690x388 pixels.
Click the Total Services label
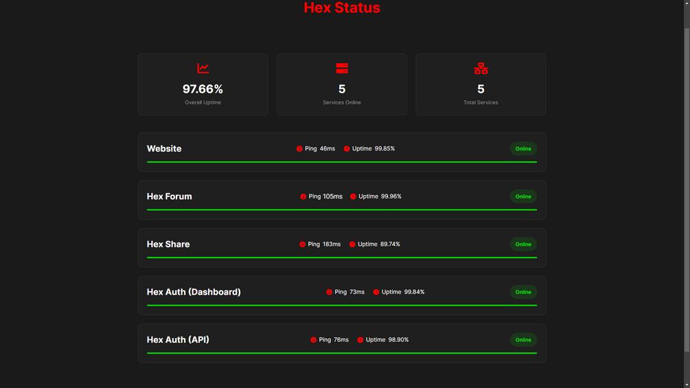coord(481,102)
